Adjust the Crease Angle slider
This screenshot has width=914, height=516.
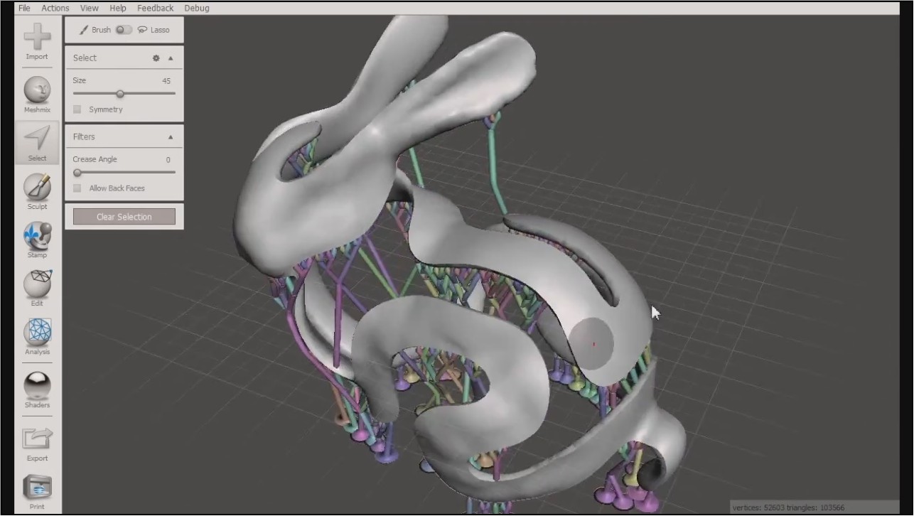pyautogui.click(x=124, y=173)
